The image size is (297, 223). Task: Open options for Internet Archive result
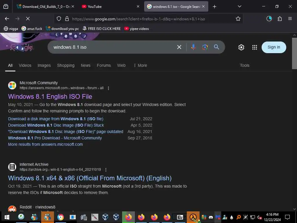106,170
